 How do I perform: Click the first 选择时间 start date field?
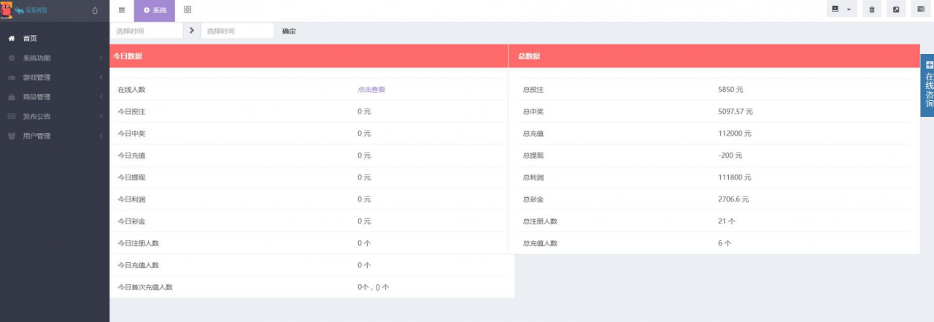point(146,31)
